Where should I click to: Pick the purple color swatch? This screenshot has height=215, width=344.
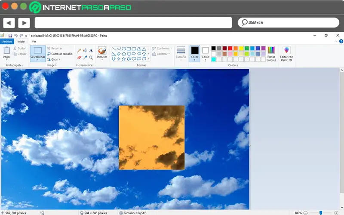click(263, 48)
